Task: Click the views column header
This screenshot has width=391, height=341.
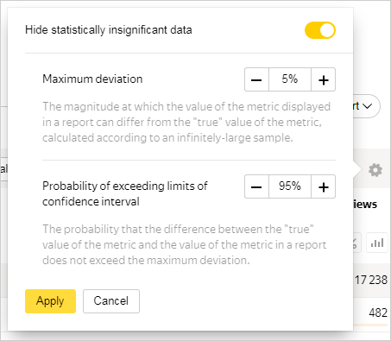Action: [365, 205]
